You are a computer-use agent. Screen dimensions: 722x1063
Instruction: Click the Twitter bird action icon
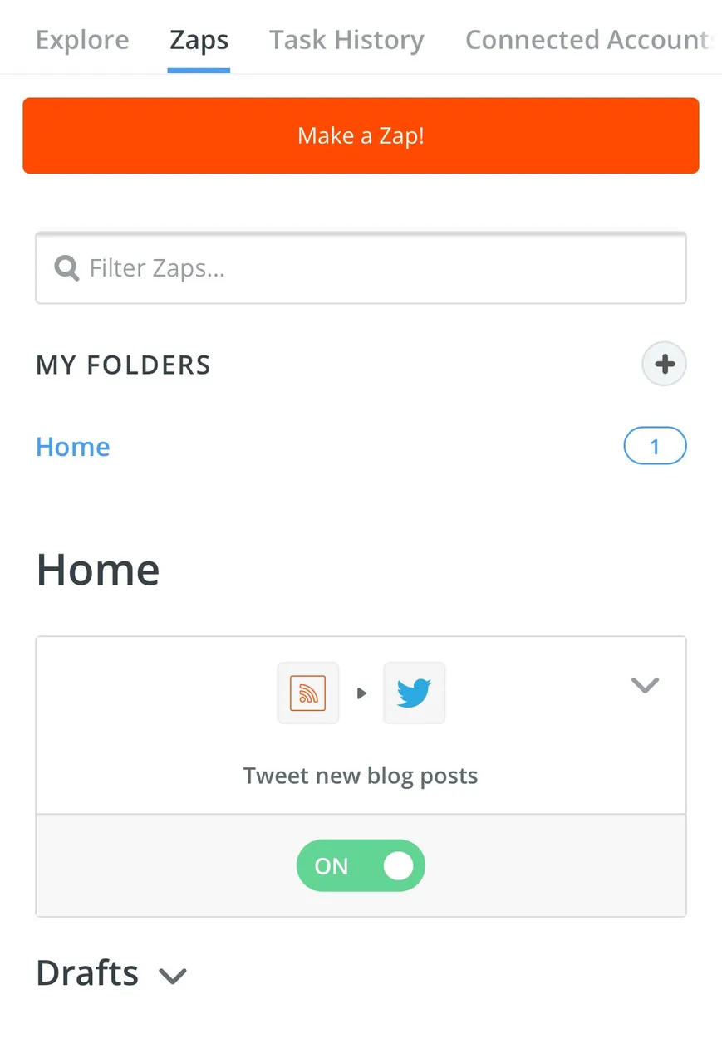click(414, 693)
